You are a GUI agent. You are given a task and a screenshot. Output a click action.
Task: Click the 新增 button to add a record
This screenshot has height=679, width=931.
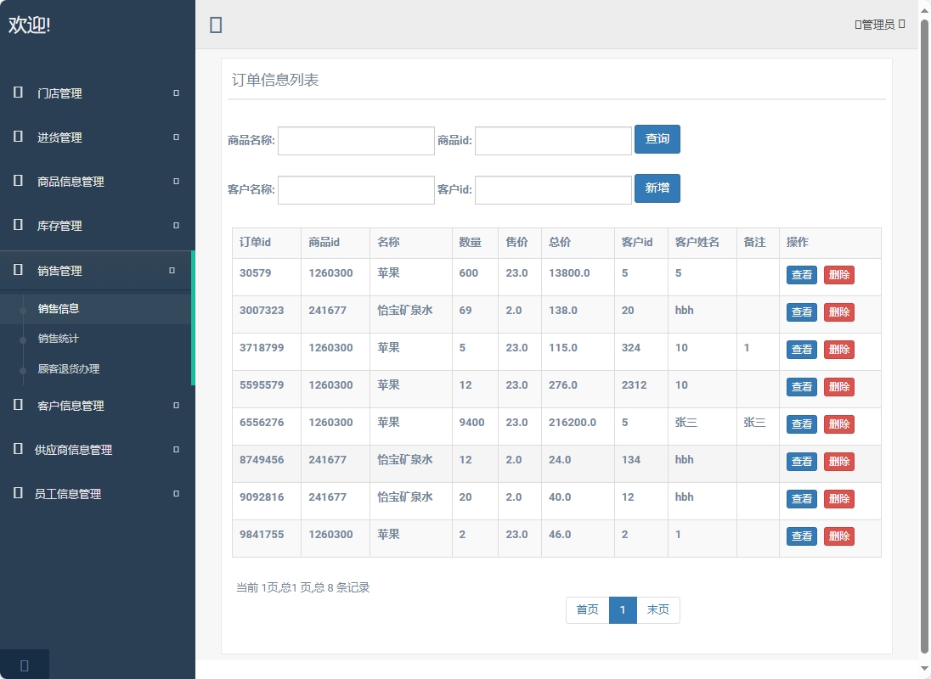[657, 188]
